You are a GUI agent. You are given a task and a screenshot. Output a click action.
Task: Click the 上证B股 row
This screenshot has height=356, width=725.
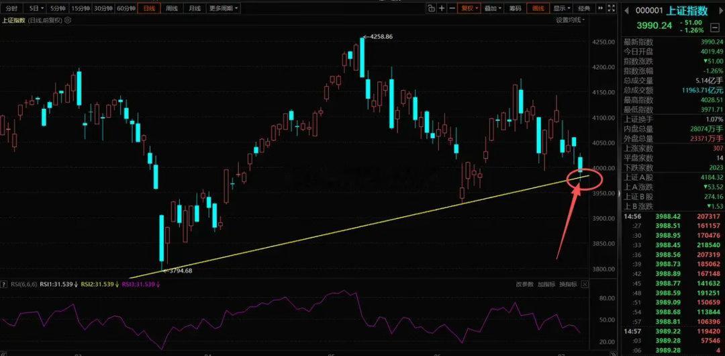673,197
